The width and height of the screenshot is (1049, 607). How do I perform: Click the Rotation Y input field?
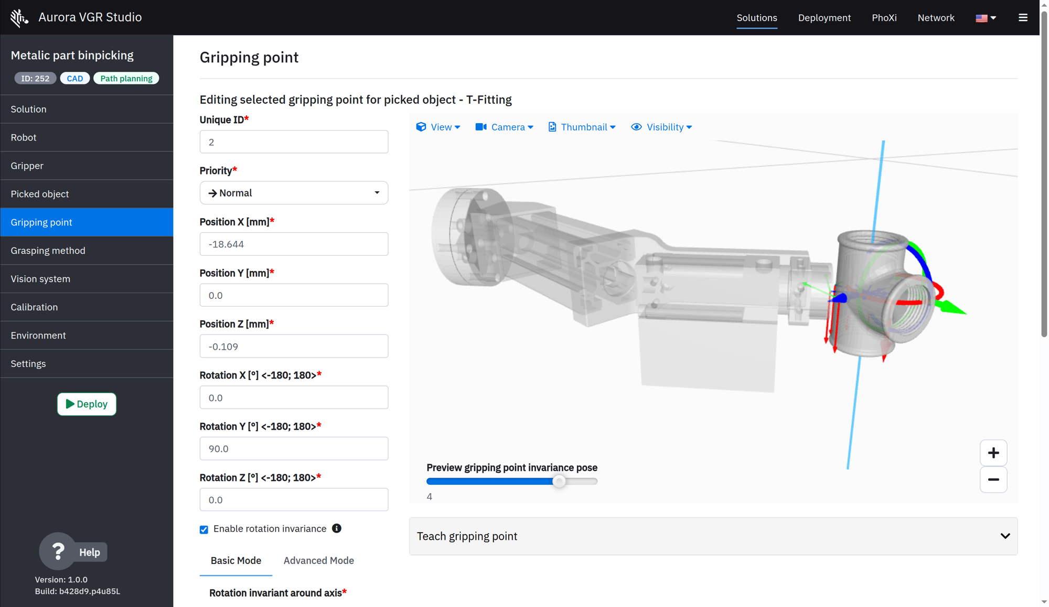coord(294,448)
